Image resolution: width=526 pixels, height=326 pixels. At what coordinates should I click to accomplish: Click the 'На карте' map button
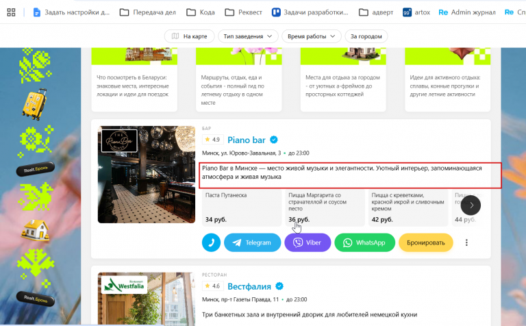pos(189,36)
